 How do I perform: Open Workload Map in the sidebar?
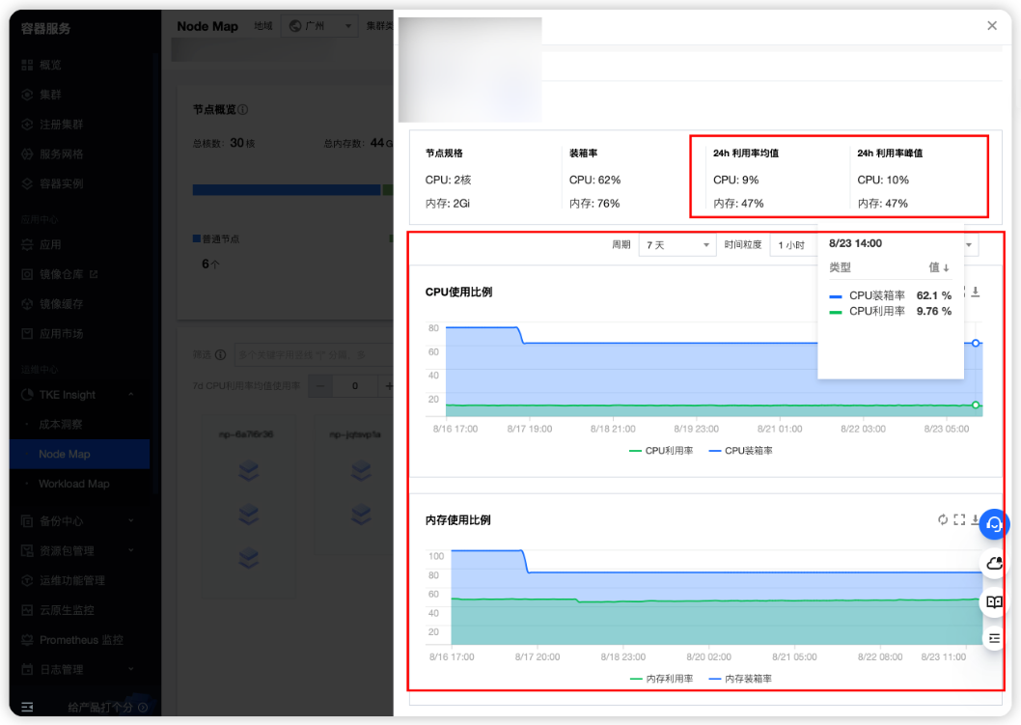[73, 484]
